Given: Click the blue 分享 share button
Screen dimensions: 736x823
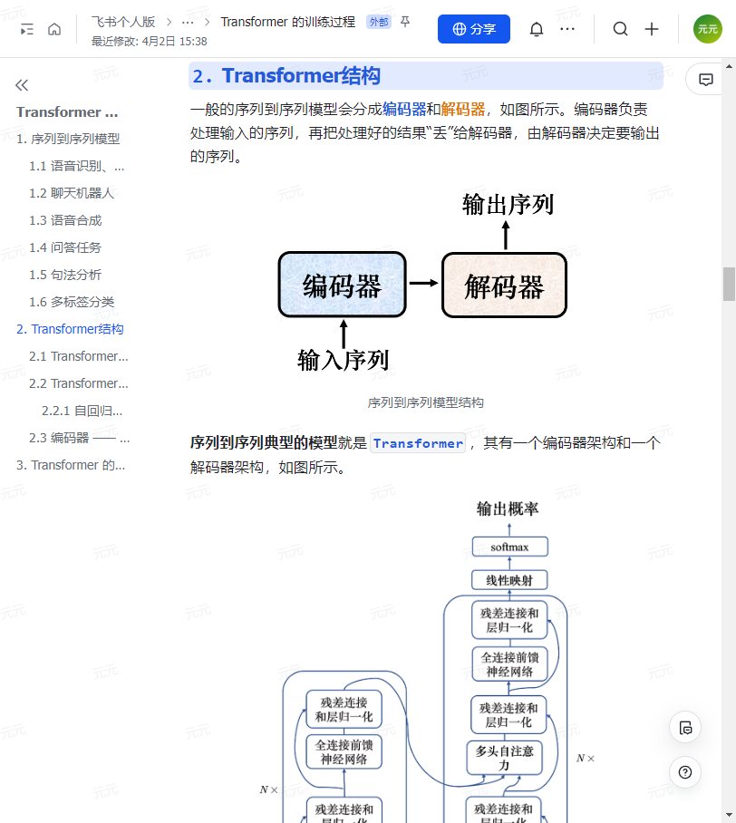Looking at the screenshot, I should [473, 29].
